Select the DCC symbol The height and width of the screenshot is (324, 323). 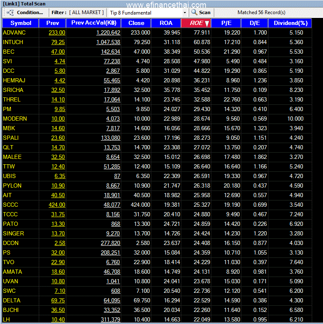[x=8, y=71]
